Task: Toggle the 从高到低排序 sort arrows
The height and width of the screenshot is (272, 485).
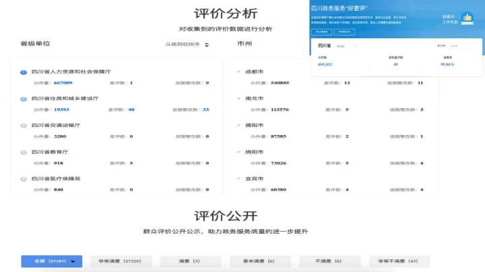Action: pyautogui.click(x=207, y=45)
